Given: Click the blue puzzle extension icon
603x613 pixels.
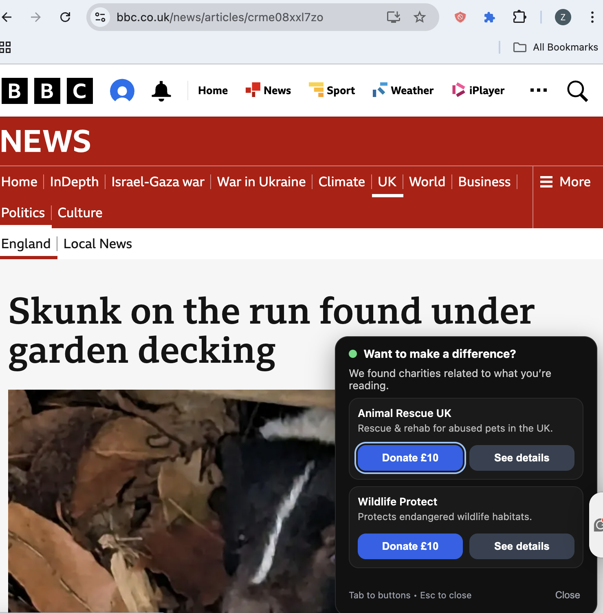Looking at the screenshot, I should pos(489,17).
